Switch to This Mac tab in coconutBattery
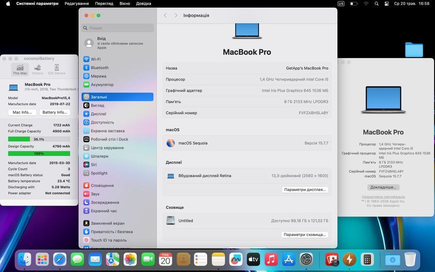The width and height of the screenshot is (435, 272). coord(20,69)
